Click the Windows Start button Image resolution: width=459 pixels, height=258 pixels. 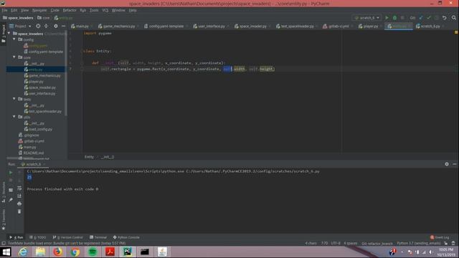point(6,252)
